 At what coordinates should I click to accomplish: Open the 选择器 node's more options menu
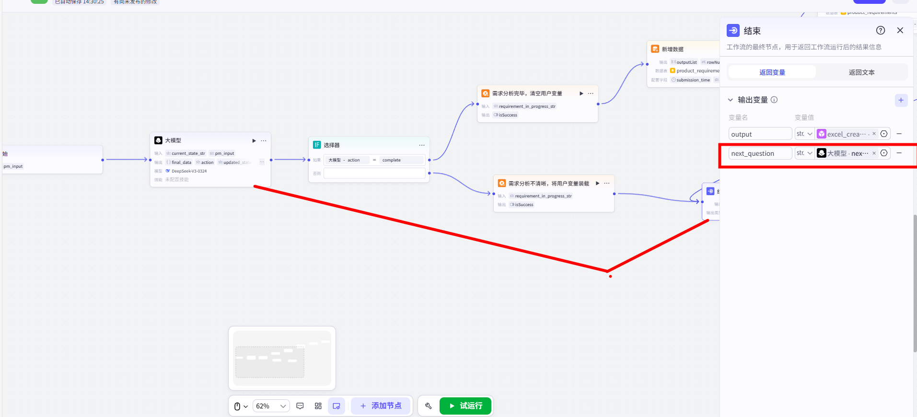(x=422, y=145)
